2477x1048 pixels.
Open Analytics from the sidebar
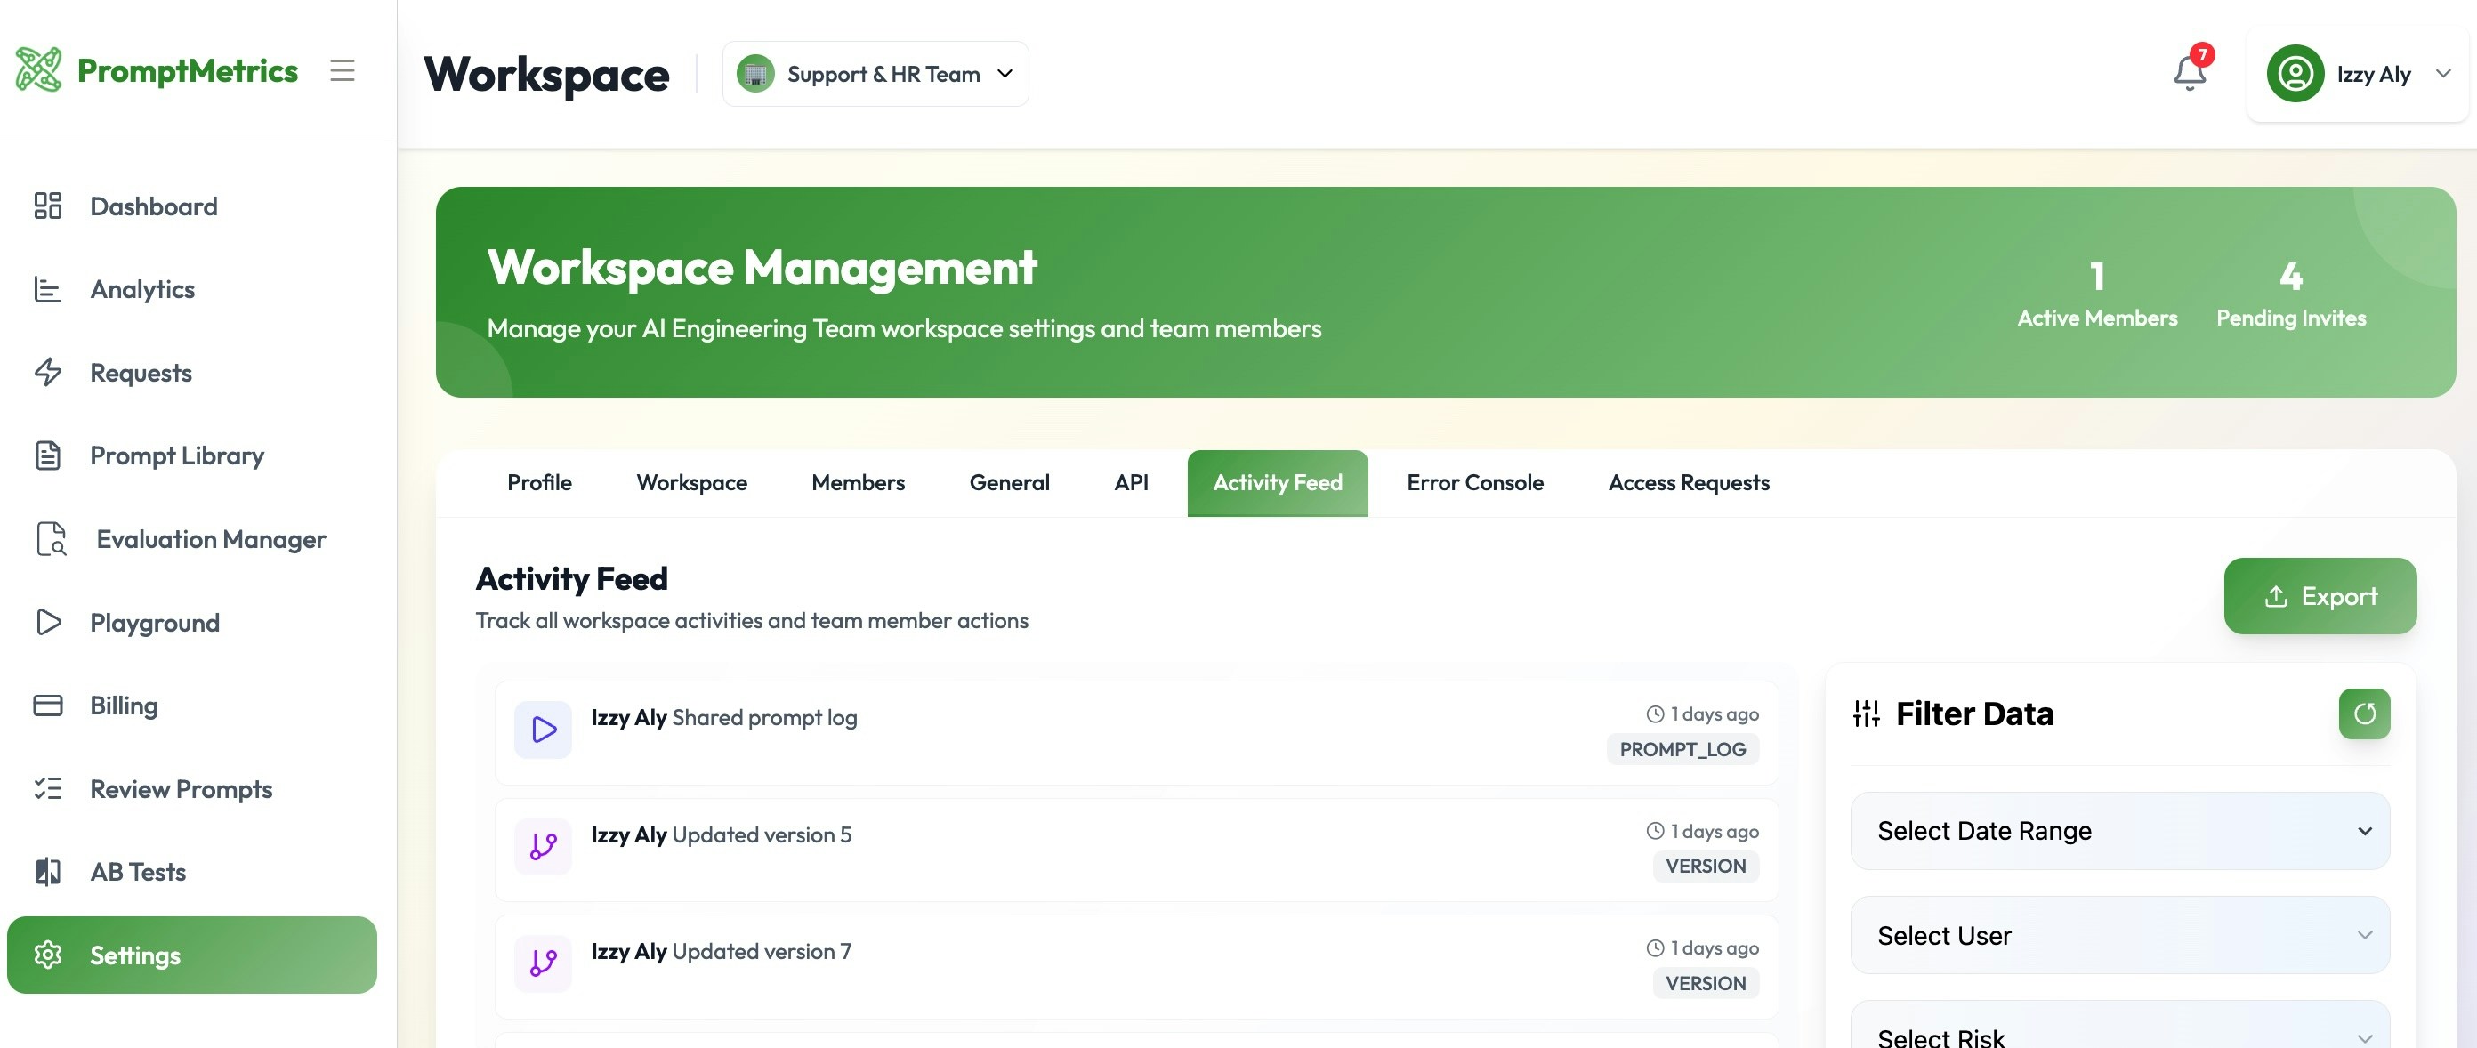click(x=141, y=289)
